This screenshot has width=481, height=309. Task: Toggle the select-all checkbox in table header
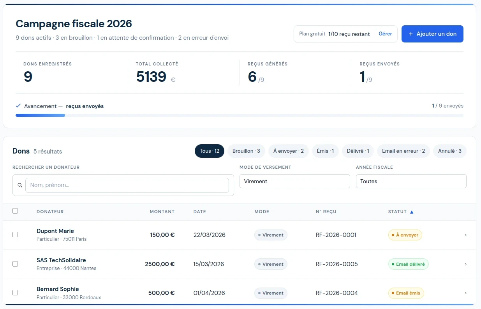pyautogui.click(x=15, y=211)
